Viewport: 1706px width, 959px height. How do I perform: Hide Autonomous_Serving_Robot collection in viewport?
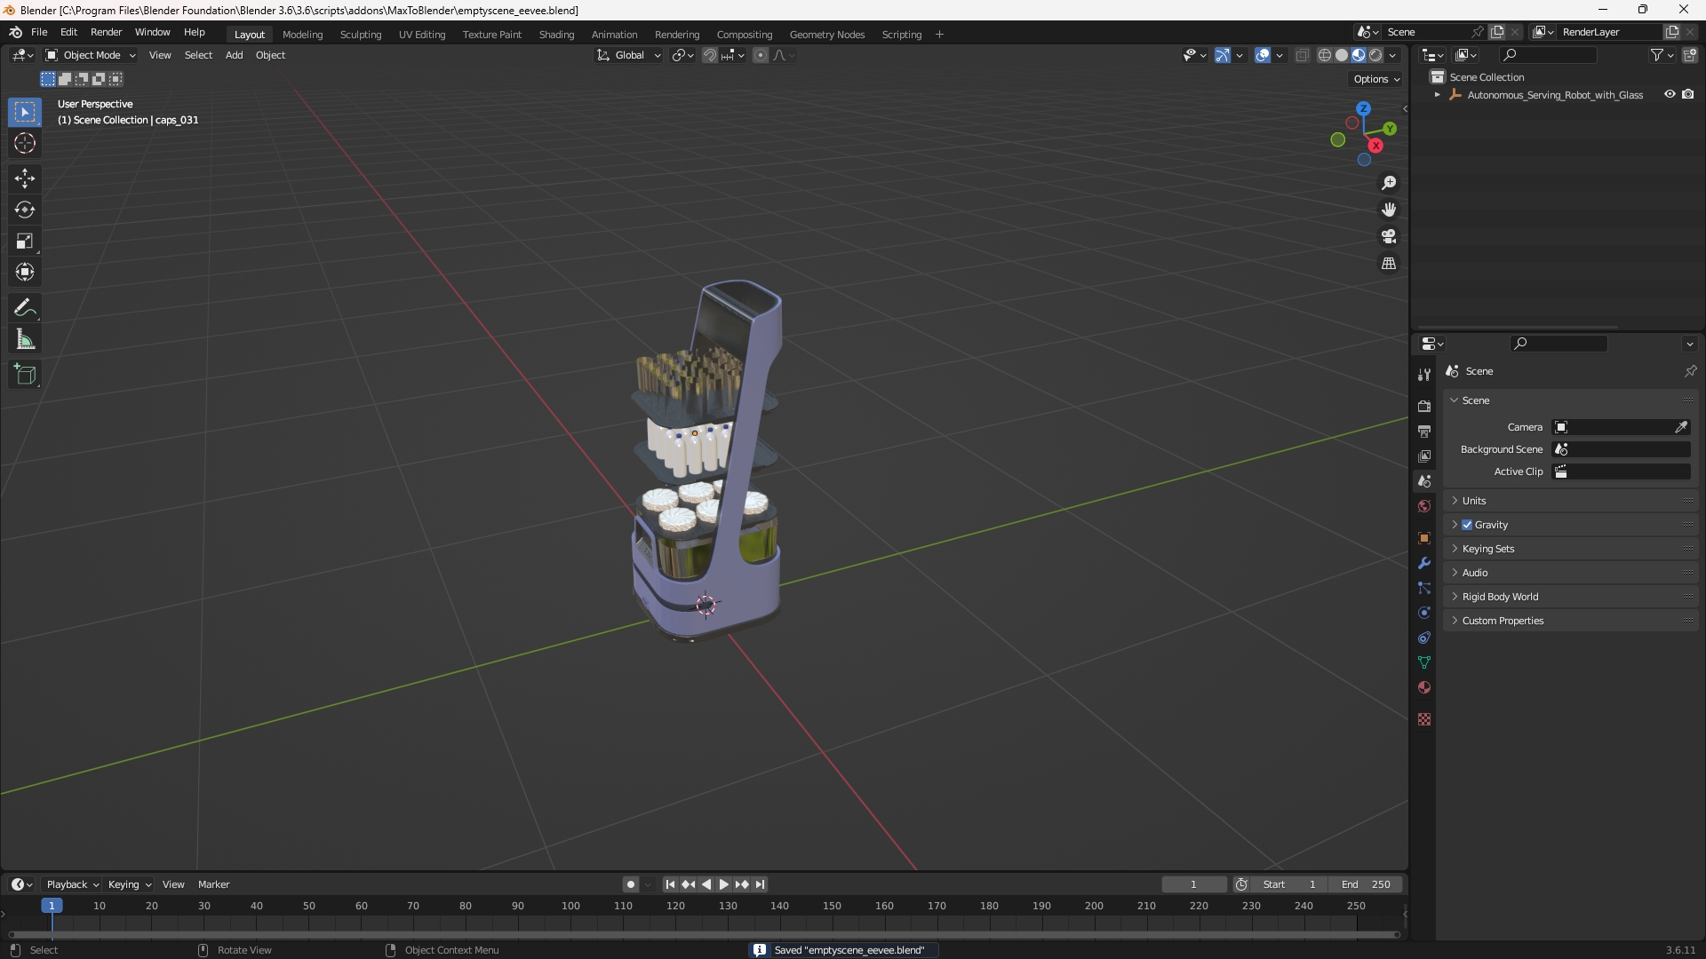1670,94
